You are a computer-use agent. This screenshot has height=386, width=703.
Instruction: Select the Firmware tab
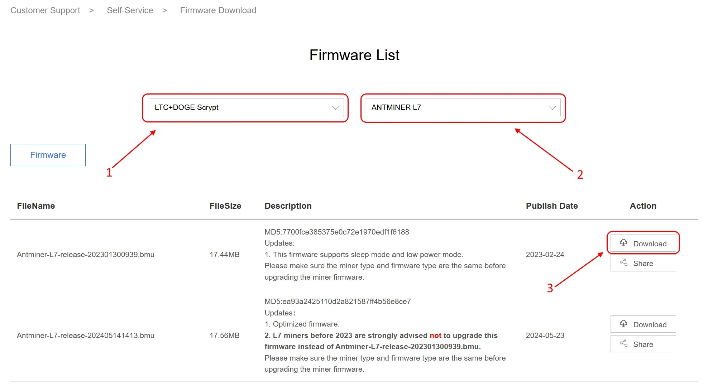(48, 155)
